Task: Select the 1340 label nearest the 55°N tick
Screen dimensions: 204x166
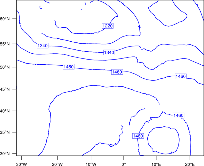Action: coord(43,46)
